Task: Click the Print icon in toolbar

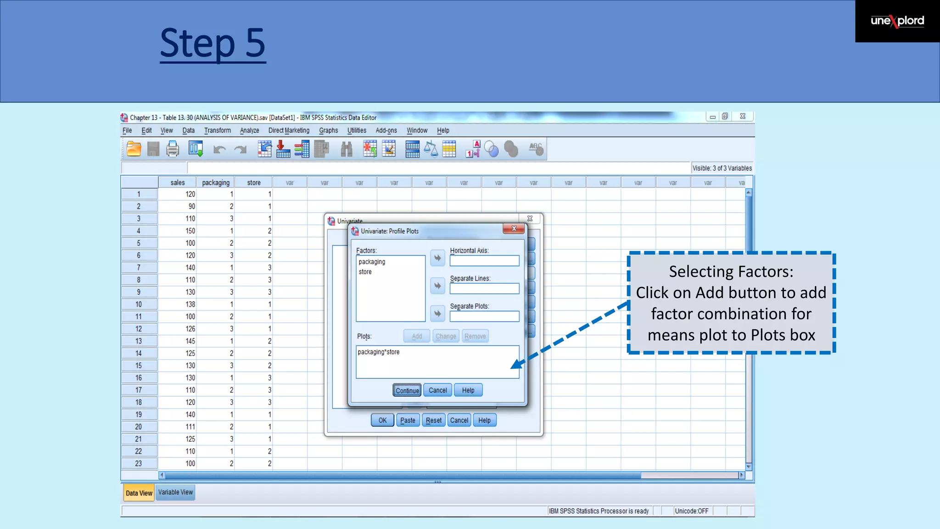Action: click(x=173, y=149)
